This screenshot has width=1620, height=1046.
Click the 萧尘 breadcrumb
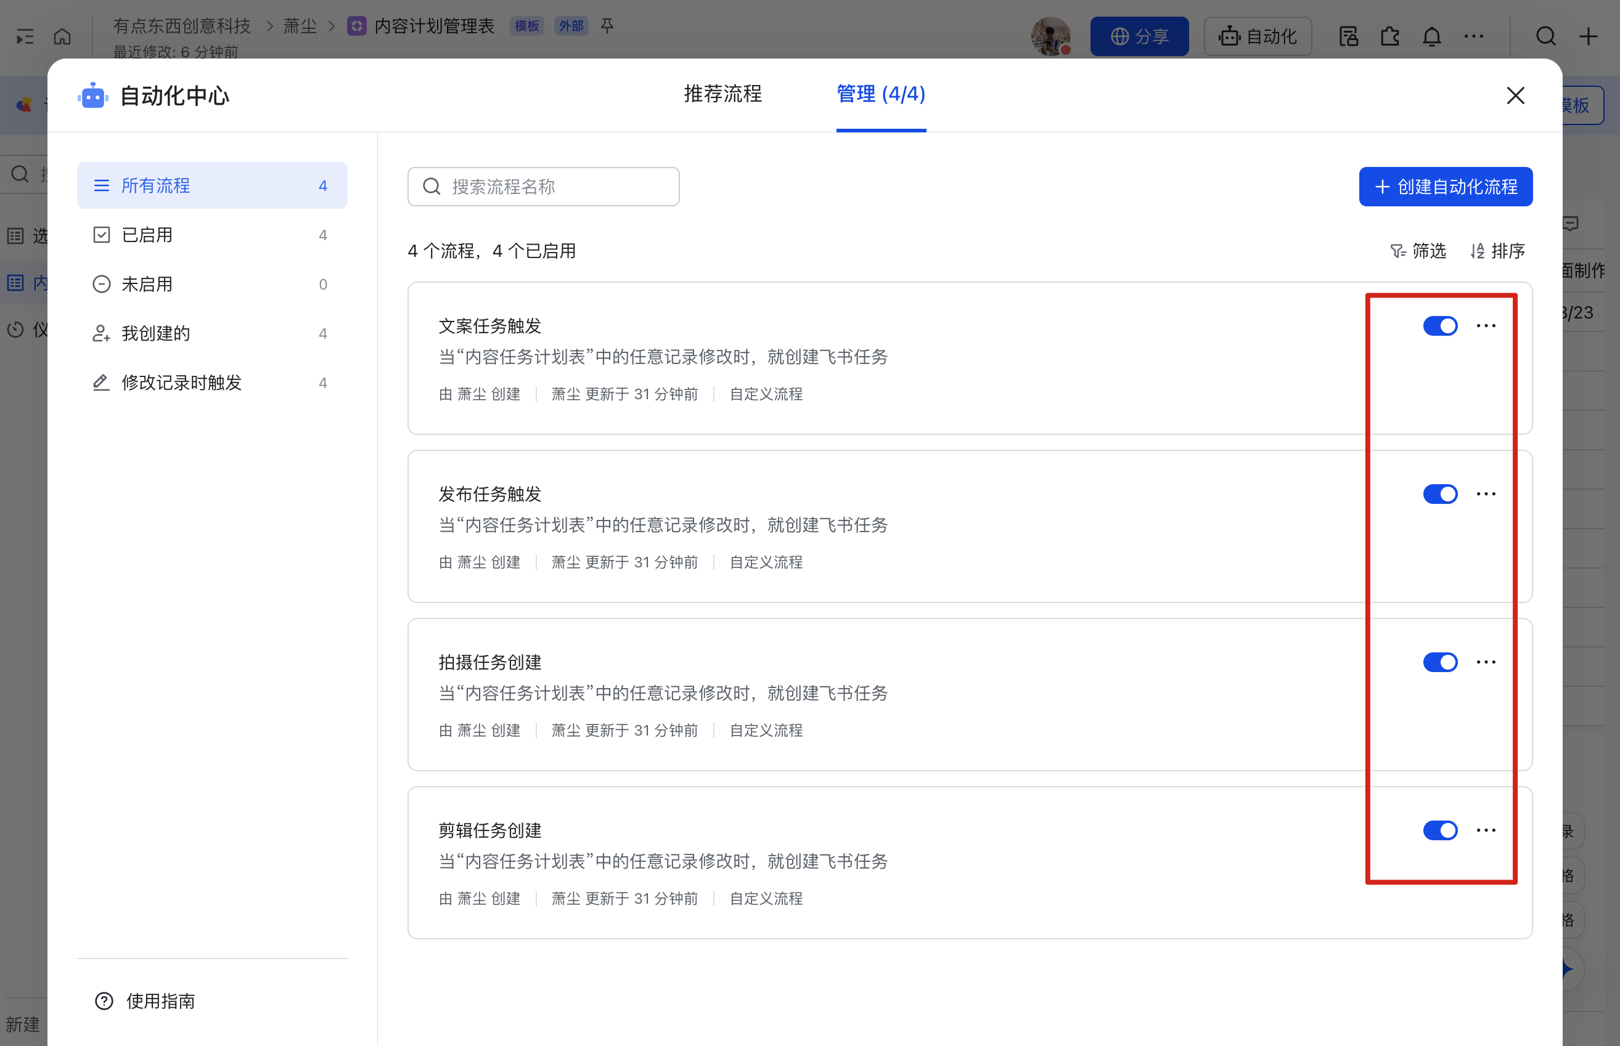pos(300,26)
